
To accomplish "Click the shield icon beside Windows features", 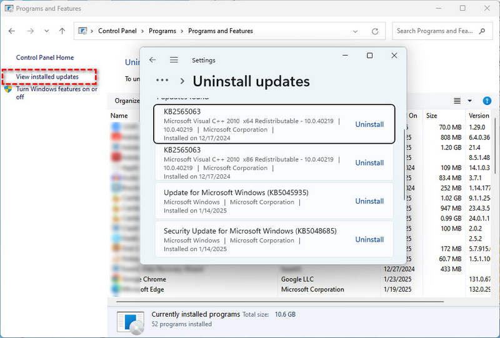I will (8, 89).
